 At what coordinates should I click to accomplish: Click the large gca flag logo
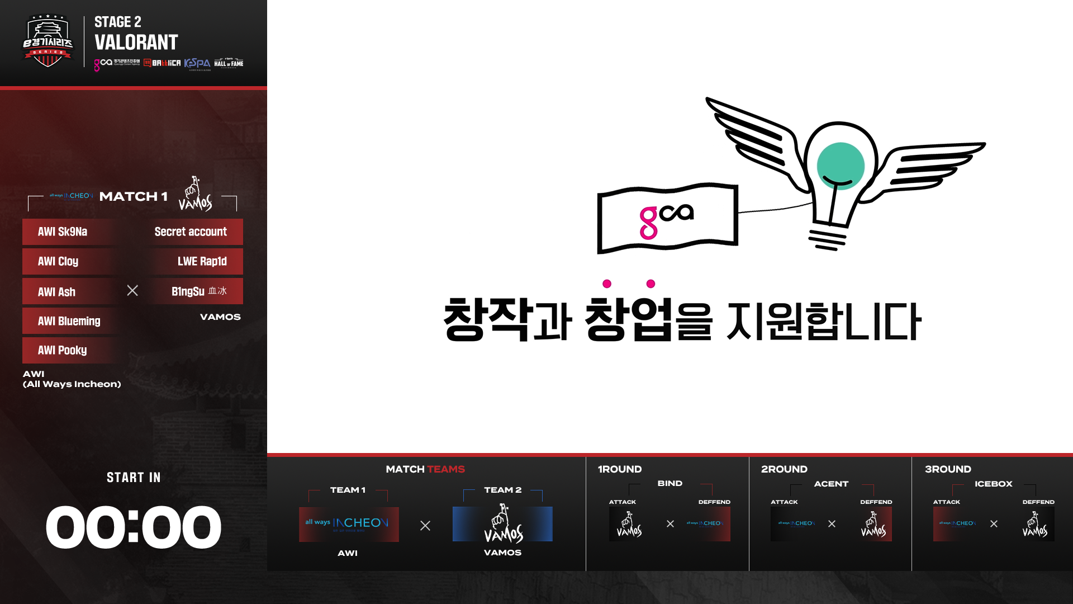pos(668,218)
